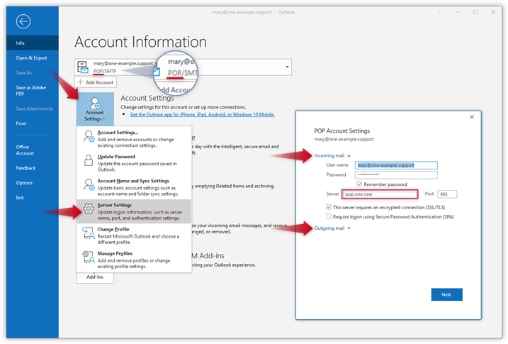Choose Change Profile from menu
This screenshot has height=344, width=508.
(x=134, y=235)
